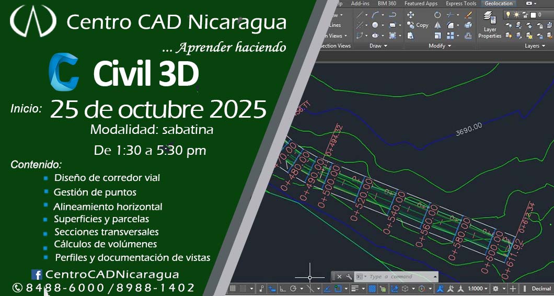Select the Erase tool in Modify panel
Image resolution: width=554 pixels, height=296 pixels.
coord(468,15)
